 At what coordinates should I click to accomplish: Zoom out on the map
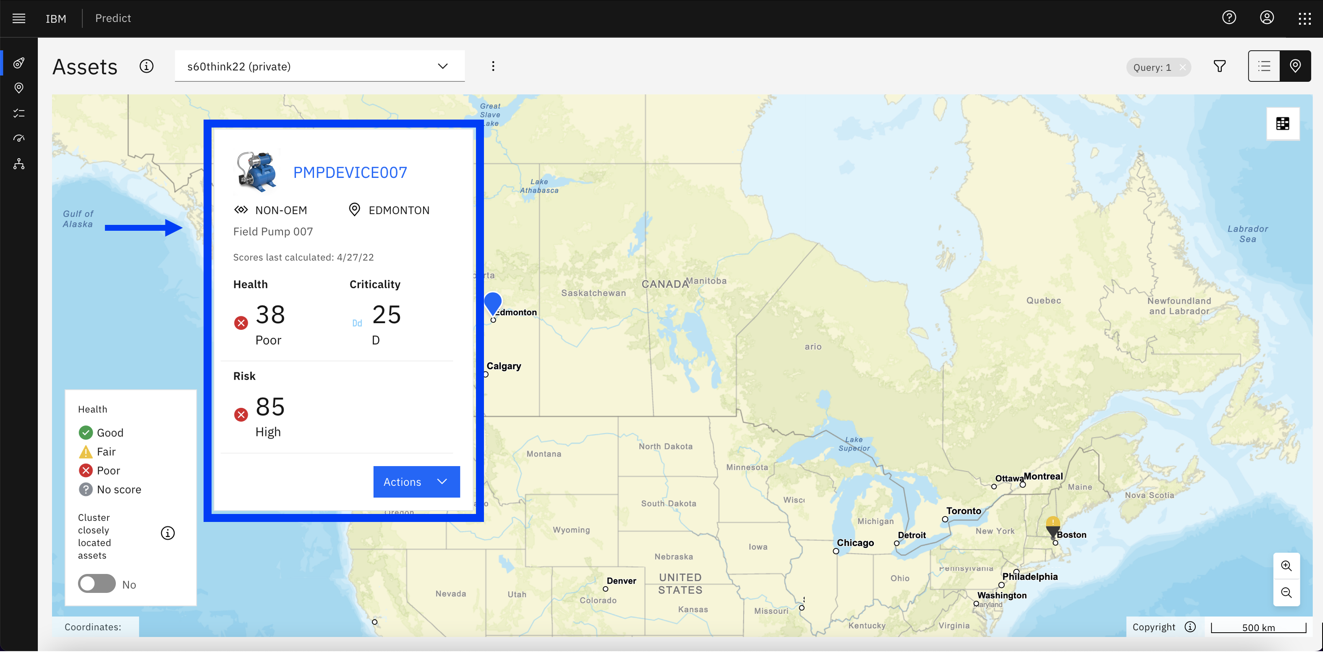tap(1286, 592)
